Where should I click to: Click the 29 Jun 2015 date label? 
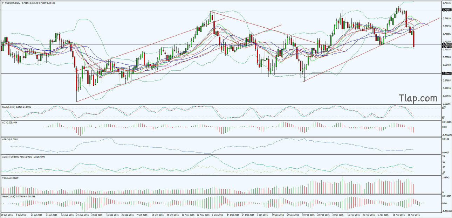point(7,214)
